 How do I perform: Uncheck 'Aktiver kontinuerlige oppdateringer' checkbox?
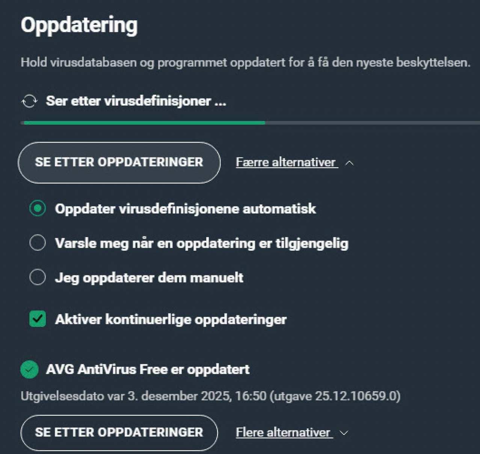coord(38,319)
